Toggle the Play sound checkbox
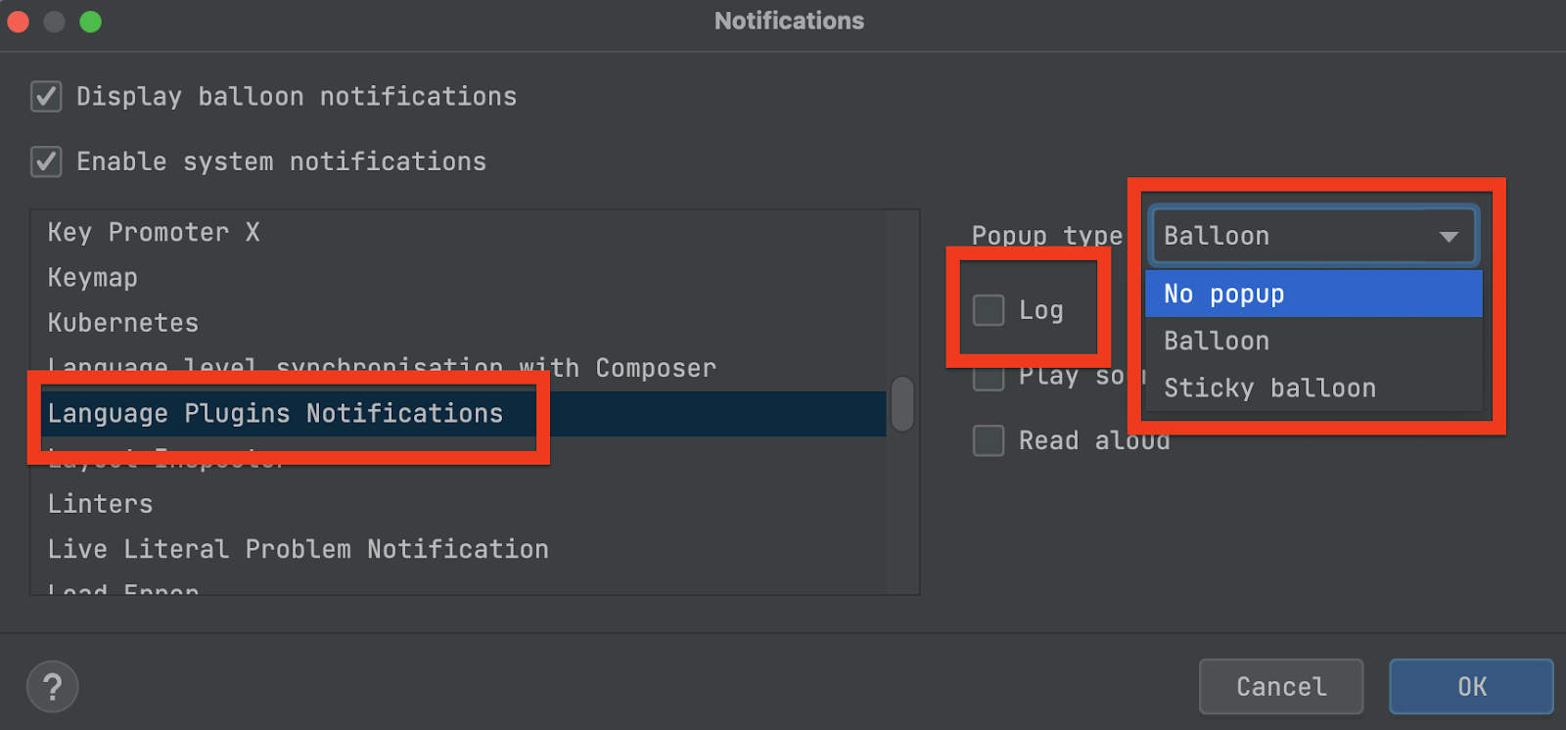The width and height of the screenshot is (1566, 730). click(989, 378)
